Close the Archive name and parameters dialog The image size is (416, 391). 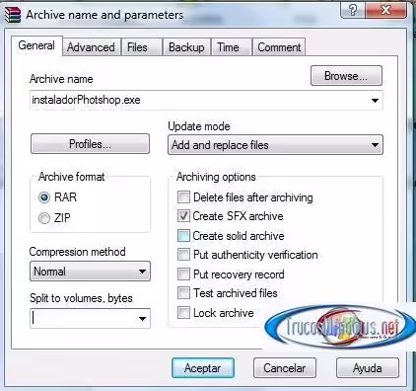pos(386,10)
